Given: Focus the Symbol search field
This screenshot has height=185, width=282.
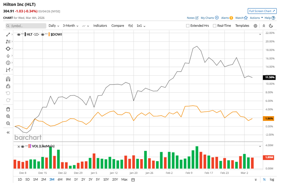Looking at the screenshot, I should (x=26, y=26).
